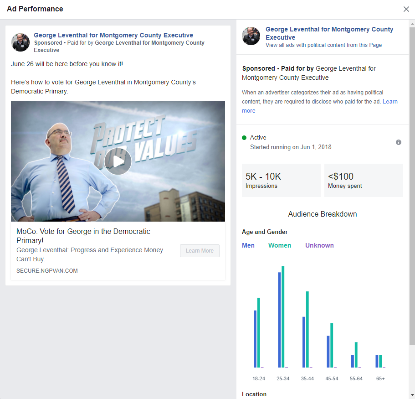This screenshot has width=415, height=399.
Task: Click the Audience Breakdown heading
Action: pos(323,214)
